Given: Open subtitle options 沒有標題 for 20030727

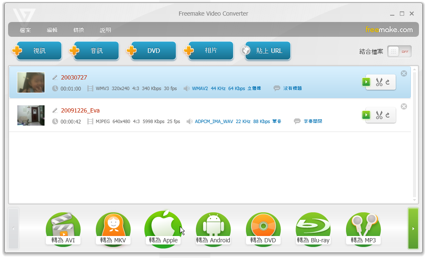Looking at the screenshot, I should (293, 88).
